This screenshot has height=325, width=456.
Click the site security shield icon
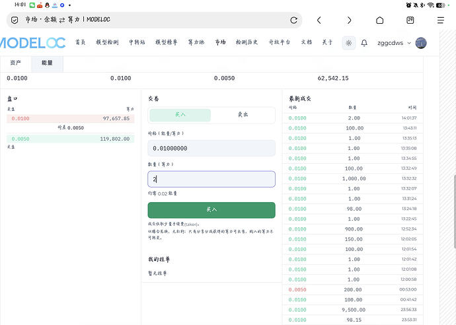pyautogui.click(x=15, y=20)
